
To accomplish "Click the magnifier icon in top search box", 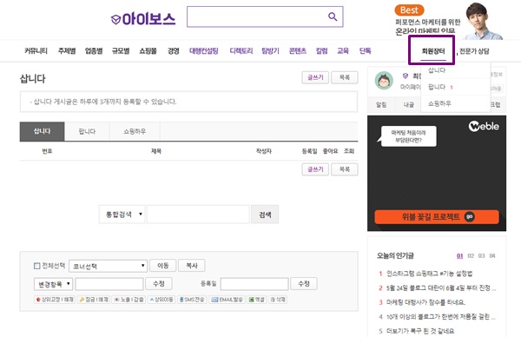I will click(333, 17).
